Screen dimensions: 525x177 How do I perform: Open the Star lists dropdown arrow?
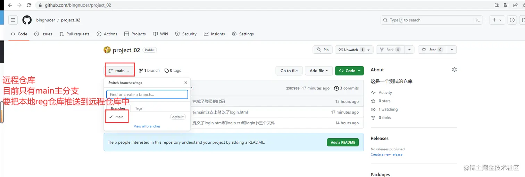(x=452, y=50)
